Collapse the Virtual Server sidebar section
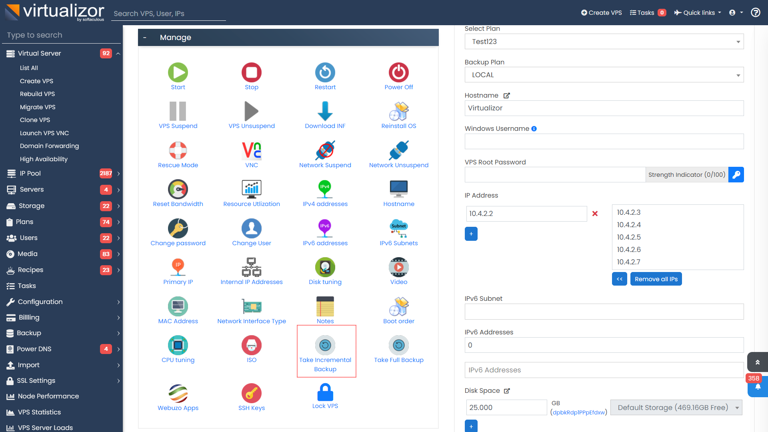The height and width of the screenshot is (432, 768). [x=118, y=54]
